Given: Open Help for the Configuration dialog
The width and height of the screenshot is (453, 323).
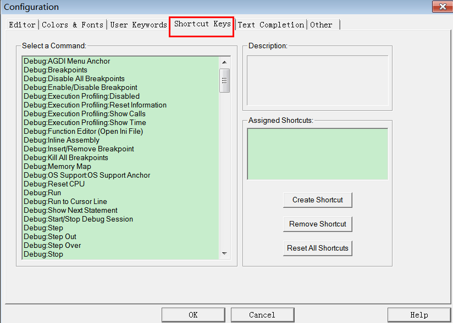Looking at the screenshot, I should tap(419, 314).
